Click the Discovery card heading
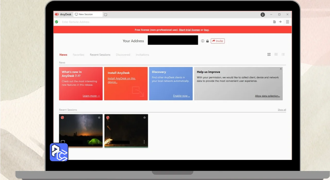Image resolution: width=330 pixels, height=180 pixels. (159, 72)
